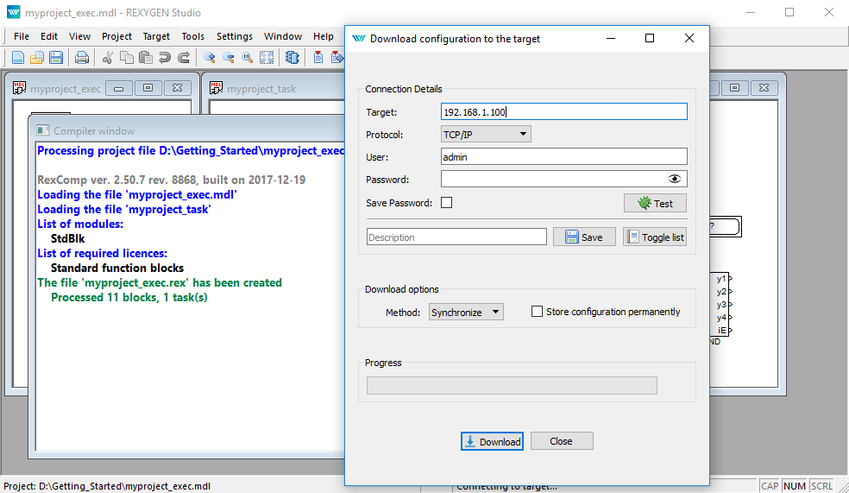Click the NUM indicator in status bar

click(795, 486)
